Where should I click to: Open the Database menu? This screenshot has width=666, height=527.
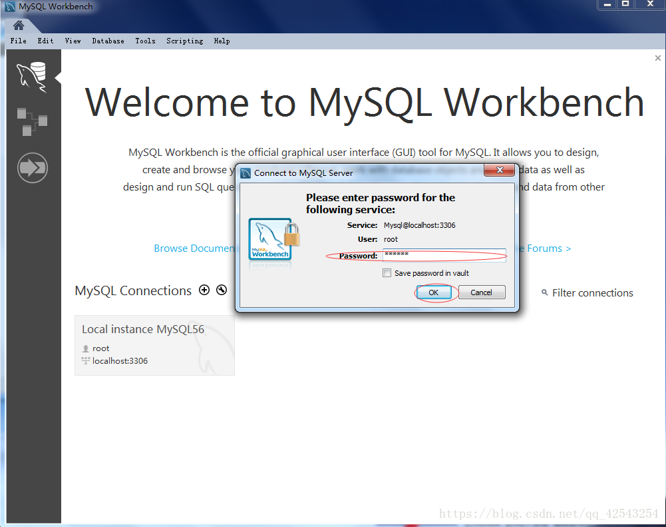point(108,41)
